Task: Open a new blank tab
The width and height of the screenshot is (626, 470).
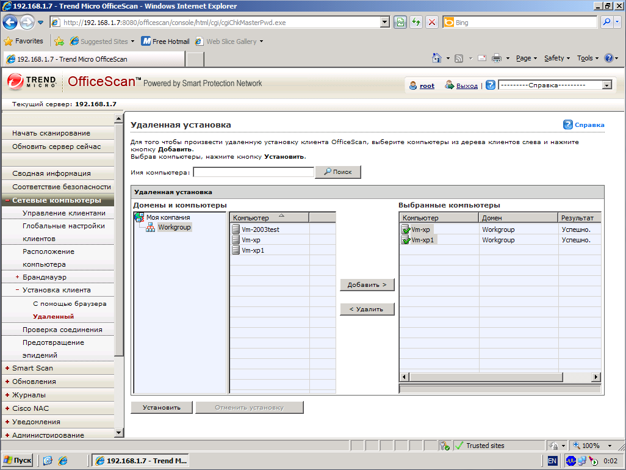Action: coord(195,59)
